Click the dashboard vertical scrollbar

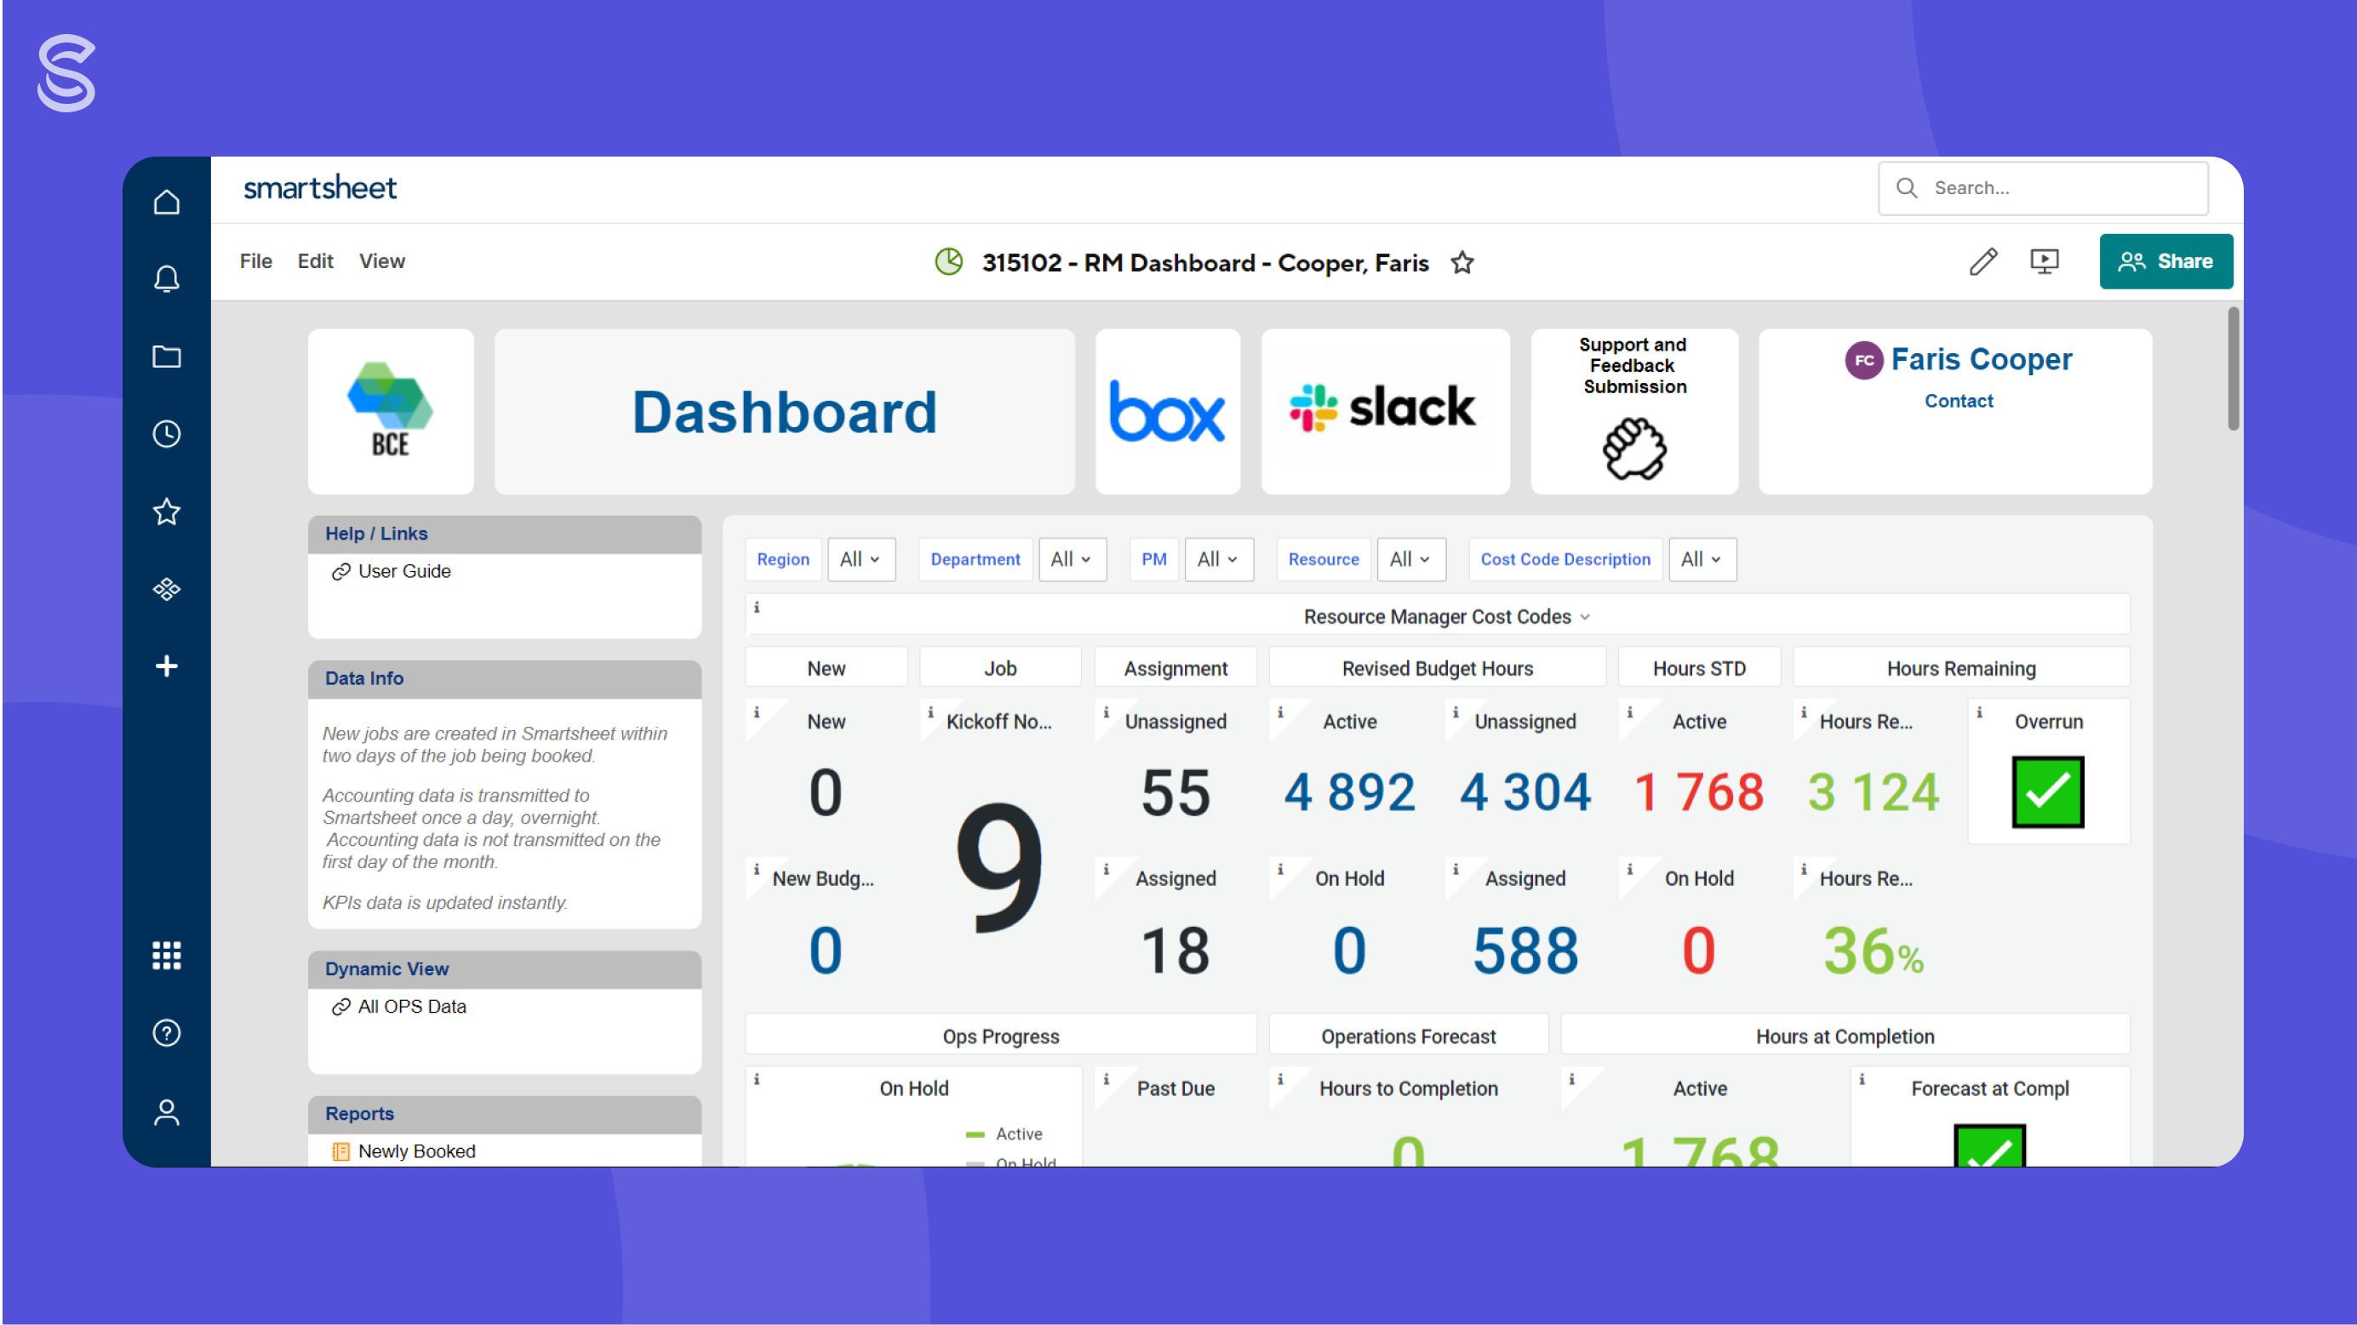[2233, 369]
